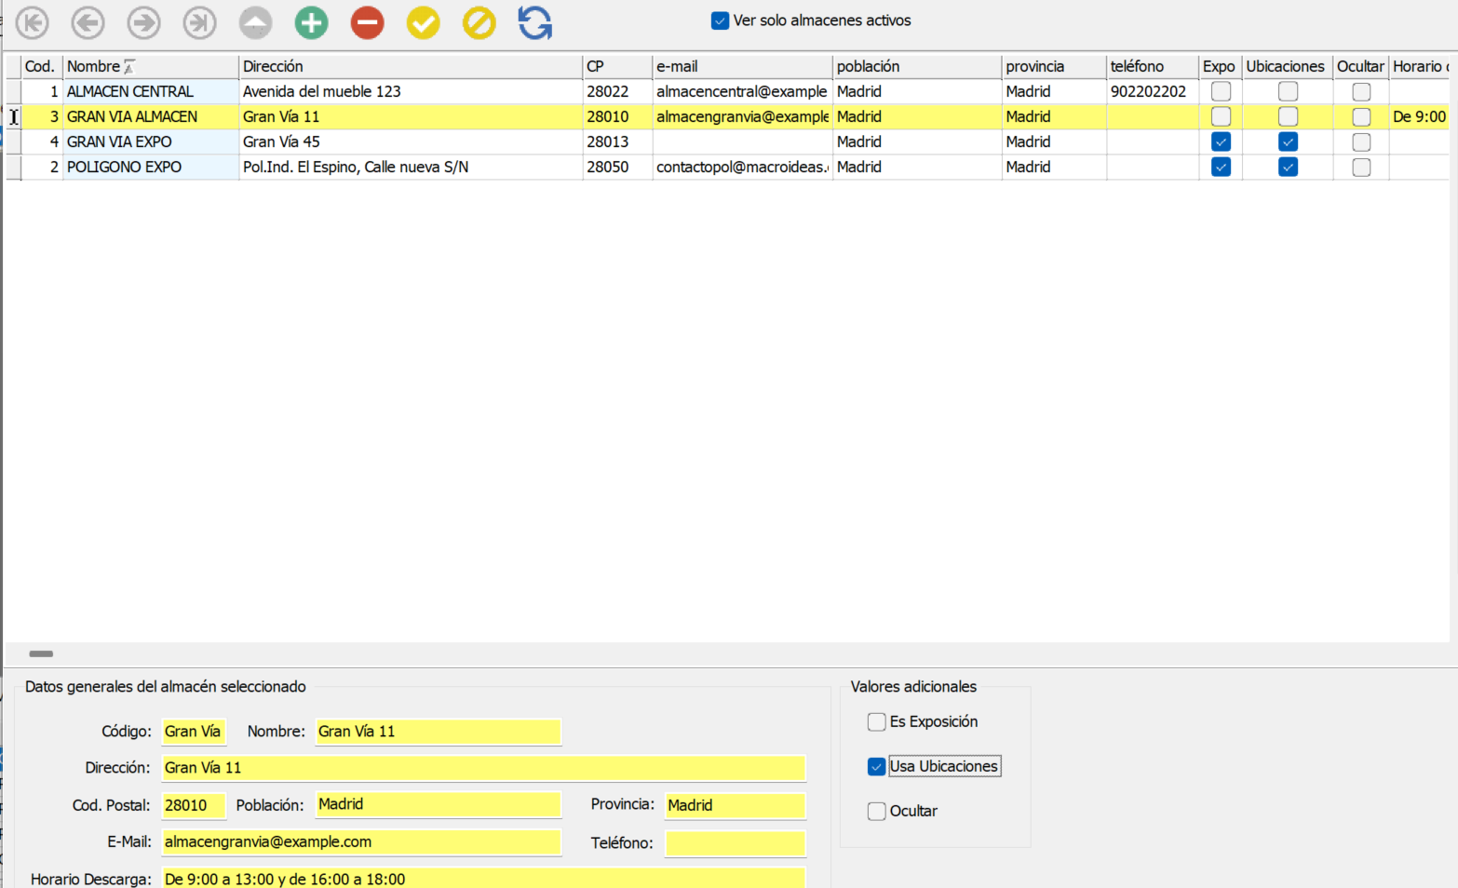Click the CP column header
Image resolution: width=1458 pixels, height=888 pixels.
[617, 66]
